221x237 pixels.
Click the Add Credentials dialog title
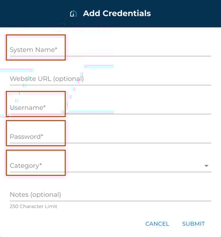pos(117,13)
